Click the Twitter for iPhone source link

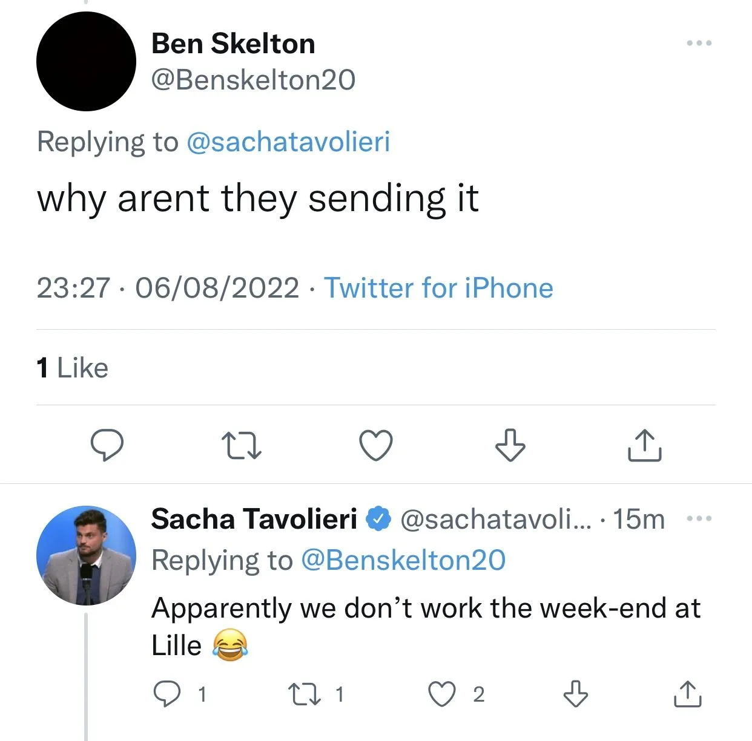438,288
